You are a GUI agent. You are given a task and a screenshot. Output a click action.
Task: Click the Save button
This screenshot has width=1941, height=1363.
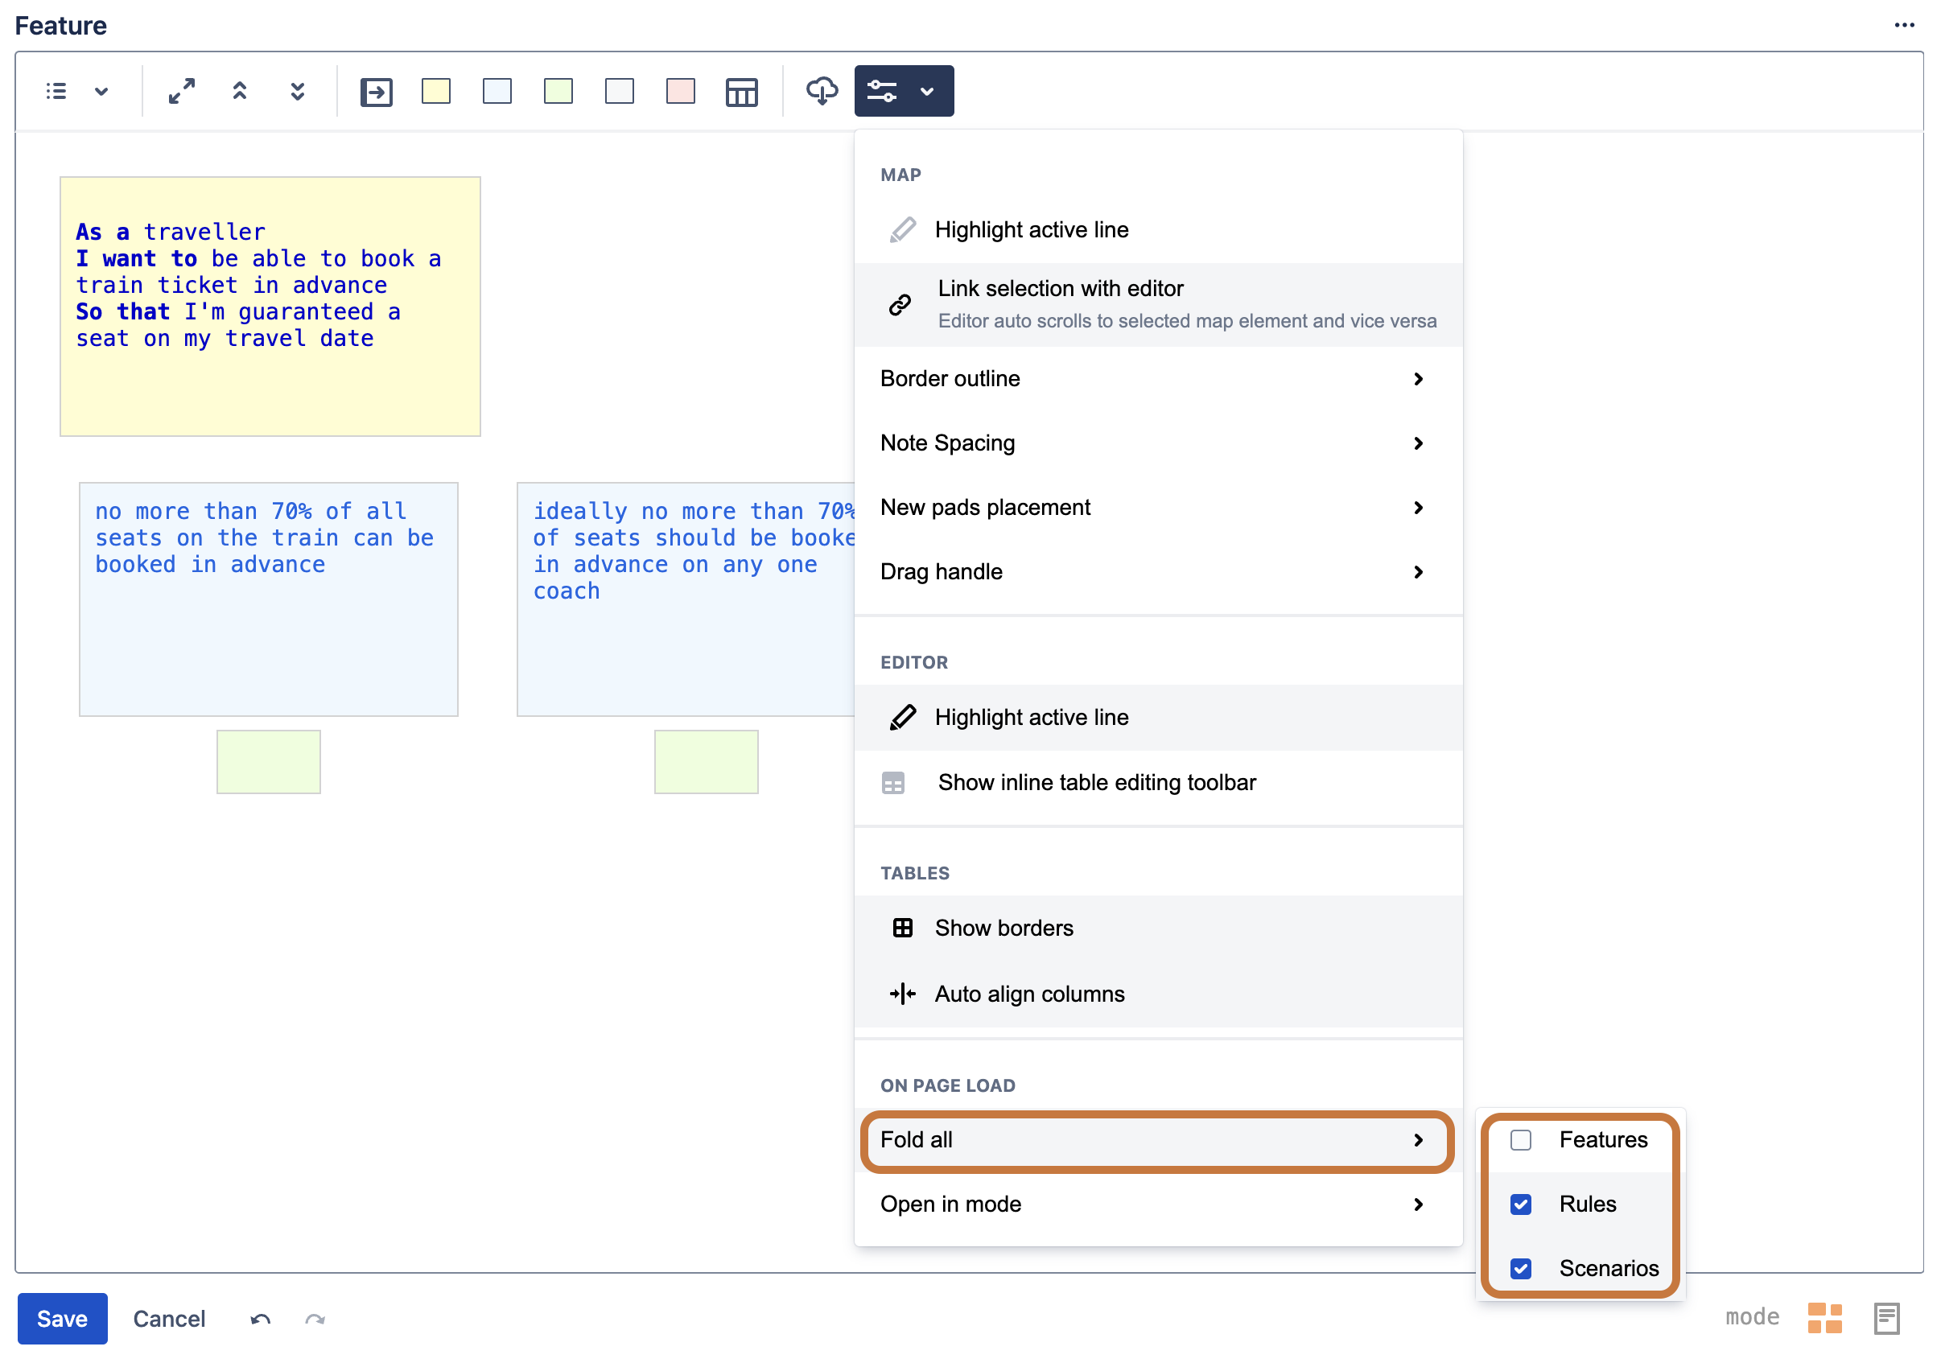[63, 1319]
